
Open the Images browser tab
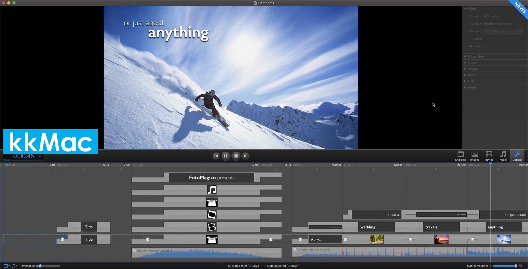(x=475, y=156)
